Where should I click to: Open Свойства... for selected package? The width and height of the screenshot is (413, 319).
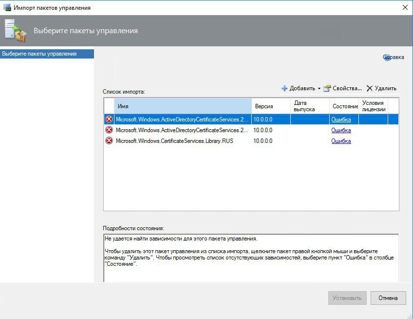(x=347, y=88)
